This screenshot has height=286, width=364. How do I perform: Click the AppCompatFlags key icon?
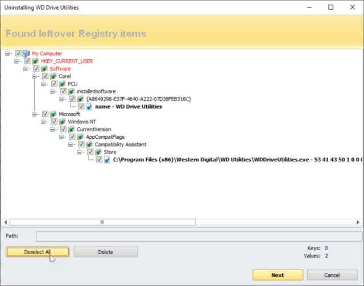click(80, 136)
